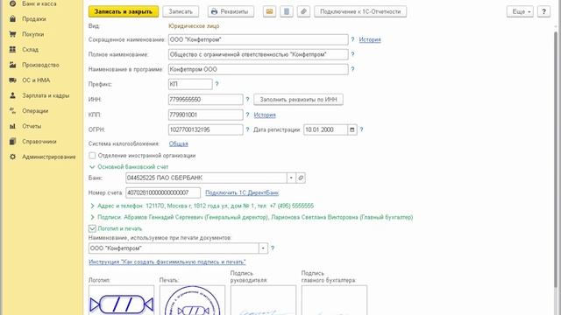Click the toolbar help question mark button
561x315 pixels.
click(x=543, y=11)
